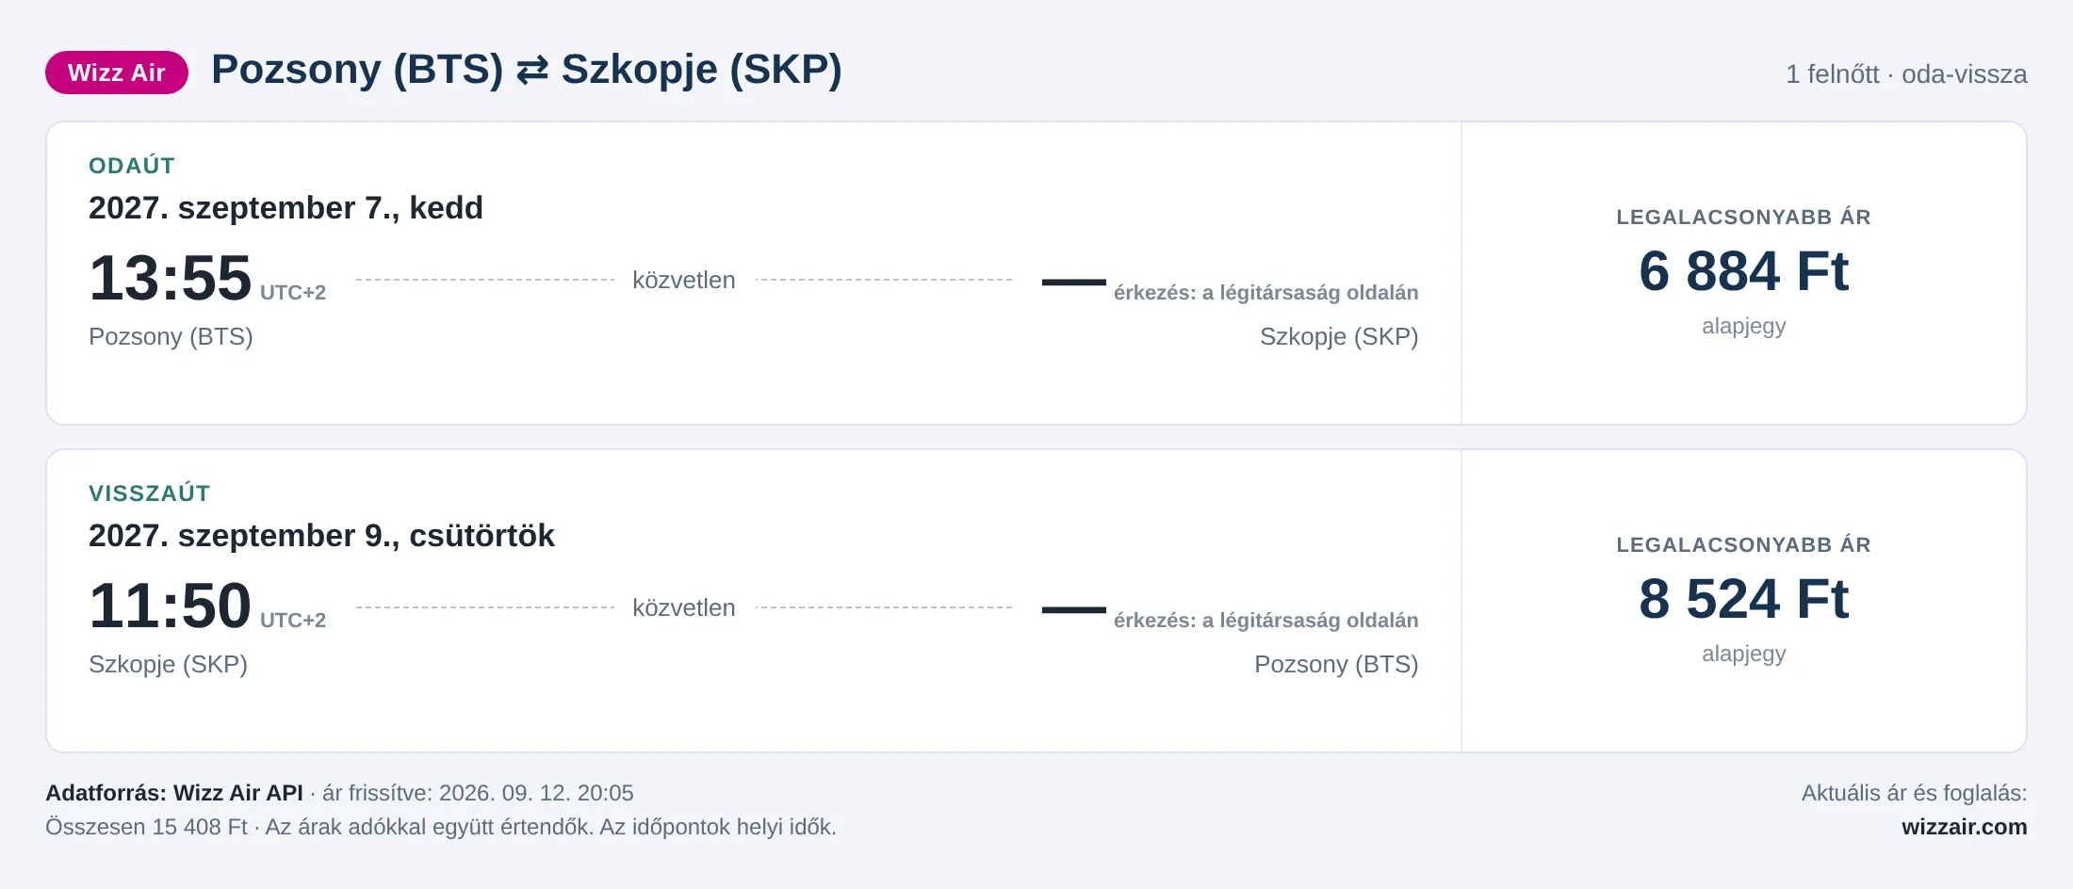
Task: Click the outbound date 2027. szeptember 7., kedd
Action: (x=286, y=207)
